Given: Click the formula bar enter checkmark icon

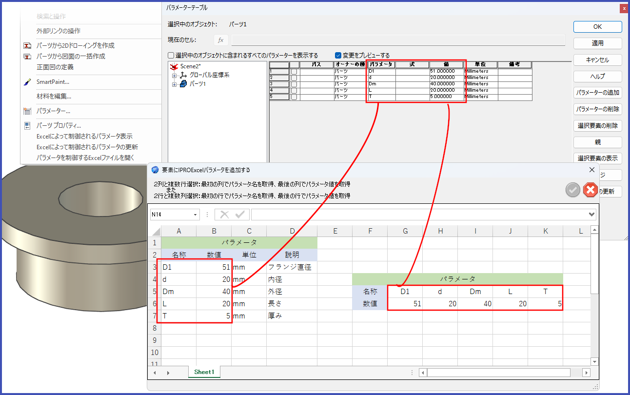Looking at the screenshot, I should tap(239, 215).
